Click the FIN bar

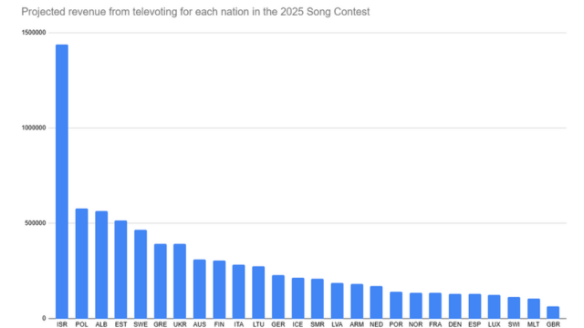pos(219,290)
